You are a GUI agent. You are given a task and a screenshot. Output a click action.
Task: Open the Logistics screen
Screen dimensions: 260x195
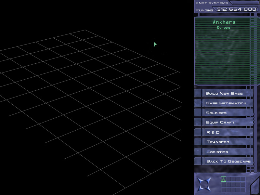tap(224, 152)
